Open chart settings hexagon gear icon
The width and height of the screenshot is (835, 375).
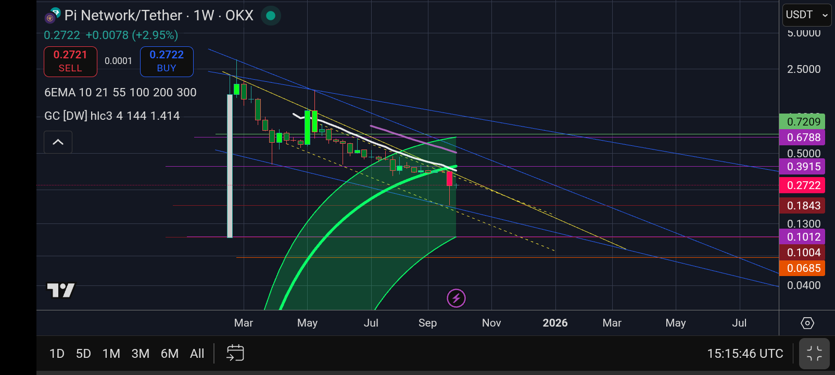pos(807,323)
